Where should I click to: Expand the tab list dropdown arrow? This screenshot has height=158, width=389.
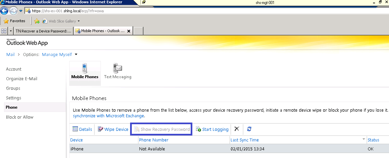tap(11, 31)
